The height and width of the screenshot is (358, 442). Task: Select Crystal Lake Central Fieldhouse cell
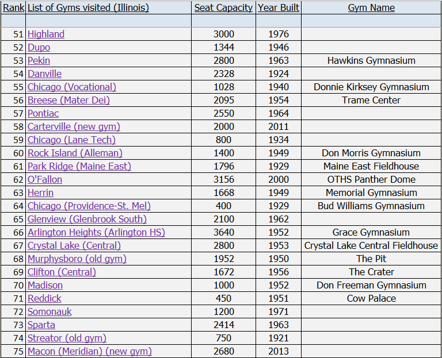(x=371, y=246)
